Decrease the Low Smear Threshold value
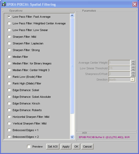 [133, 70]
